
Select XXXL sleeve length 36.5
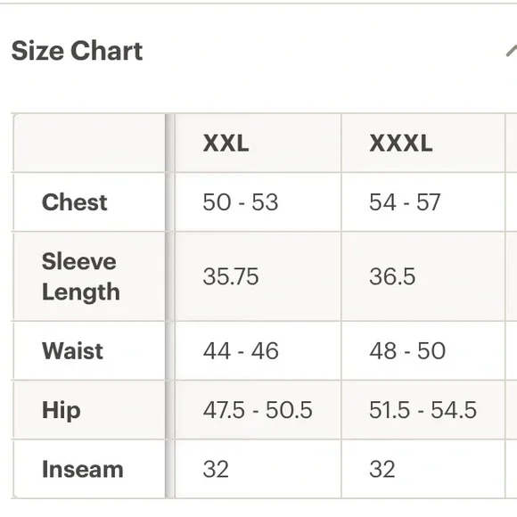[392, 276]
